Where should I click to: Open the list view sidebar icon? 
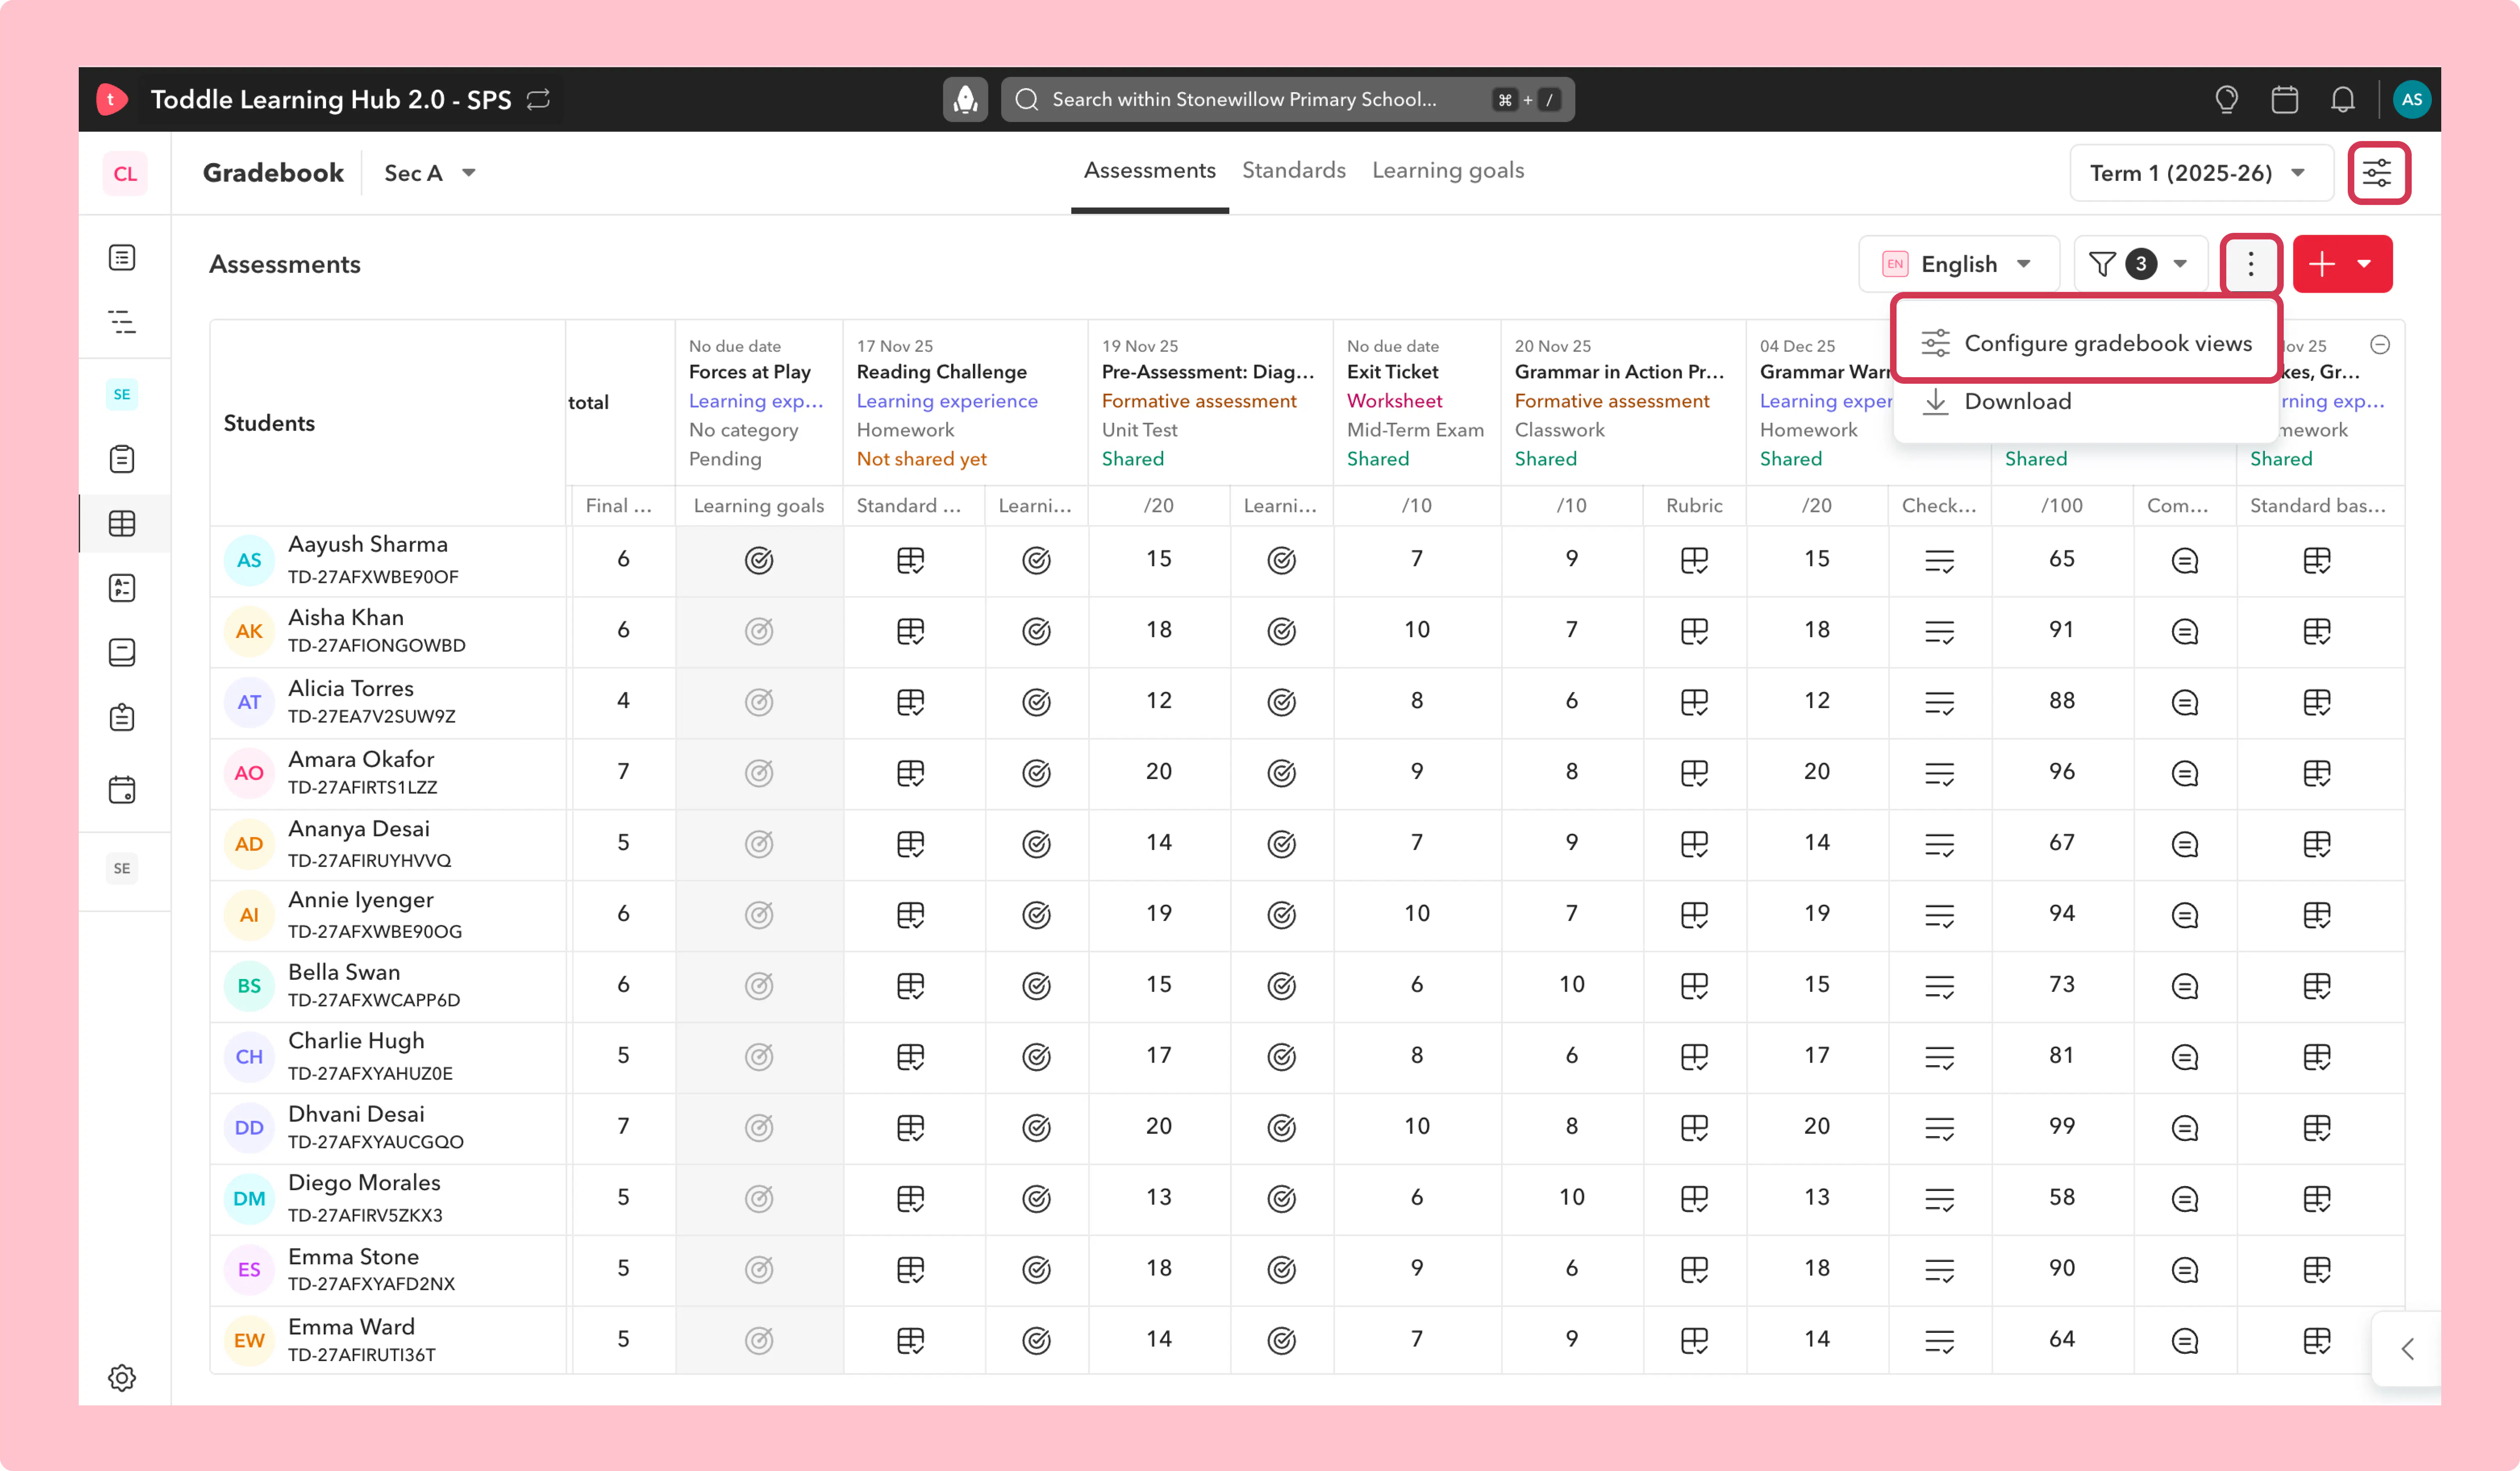(122, 258)
